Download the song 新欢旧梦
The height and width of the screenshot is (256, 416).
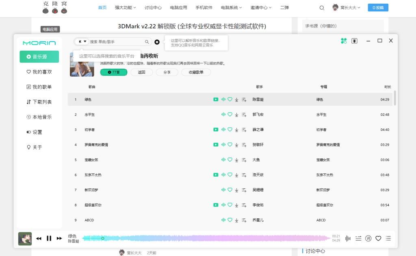236,190
